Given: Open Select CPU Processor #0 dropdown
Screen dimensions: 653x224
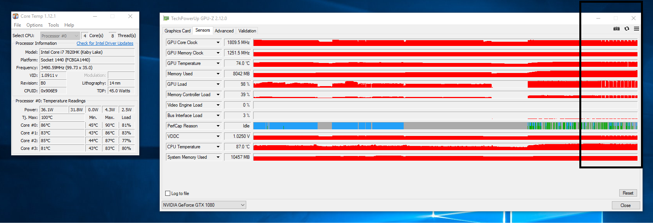Looking at the screenshot, I should pyautogui.click(x=60, y=36).
